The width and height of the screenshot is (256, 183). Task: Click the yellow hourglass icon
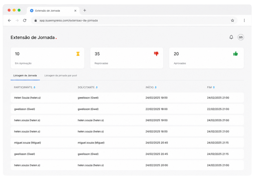[x=78, y=54]
